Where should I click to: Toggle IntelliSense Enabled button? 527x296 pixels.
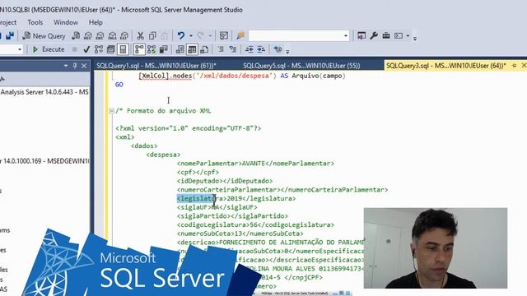pyautogui.click(x=123, y=49)
